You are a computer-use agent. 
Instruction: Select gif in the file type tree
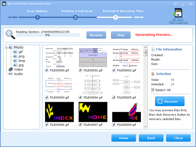point(20,52)
